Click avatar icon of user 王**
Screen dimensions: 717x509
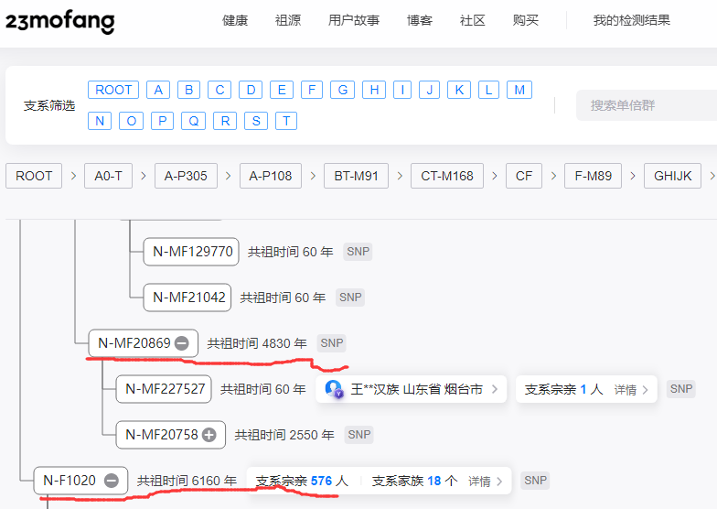click(x=334, y=388)
